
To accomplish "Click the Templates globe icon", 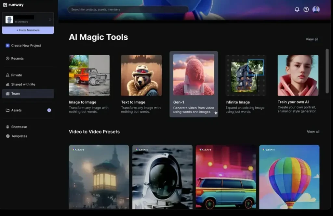I will coord(7,136).
